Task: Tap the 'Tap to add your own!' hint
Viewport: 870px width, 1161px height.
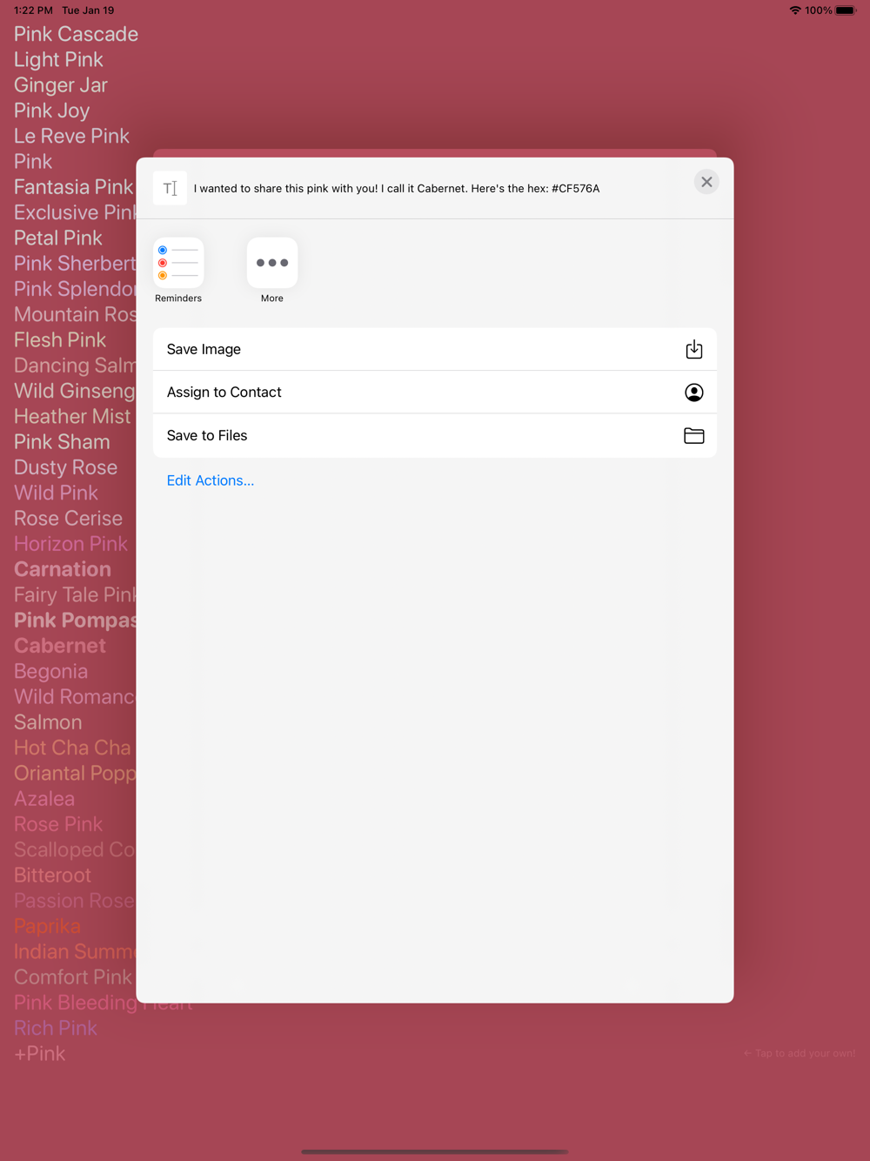Action: 800,1053
